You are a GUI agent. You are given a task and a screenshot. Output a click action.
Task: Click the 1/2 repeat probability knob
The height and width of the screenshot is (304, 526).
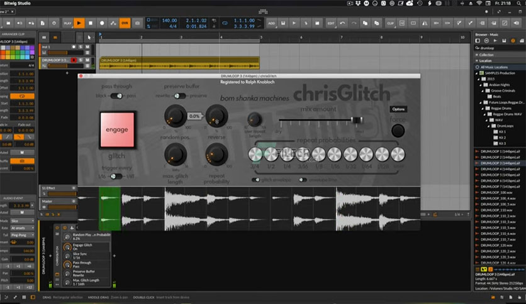pos(271,155)
